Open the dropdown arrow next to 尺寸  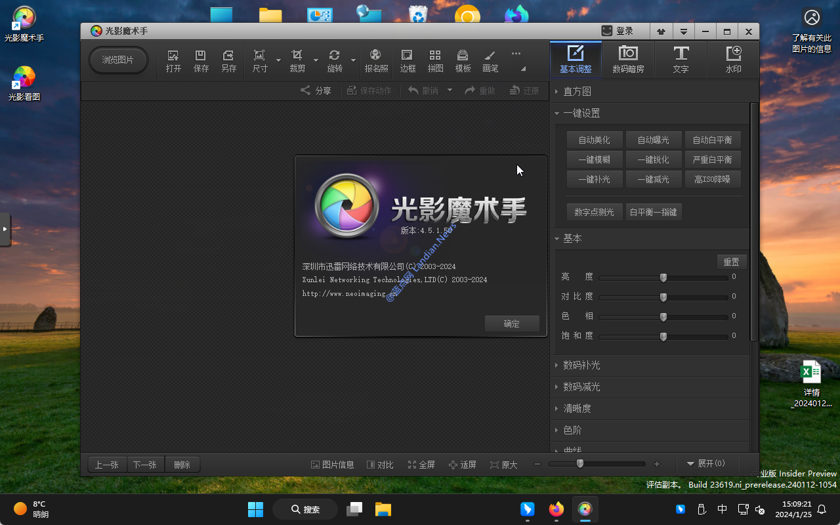(x=278, y=60)
